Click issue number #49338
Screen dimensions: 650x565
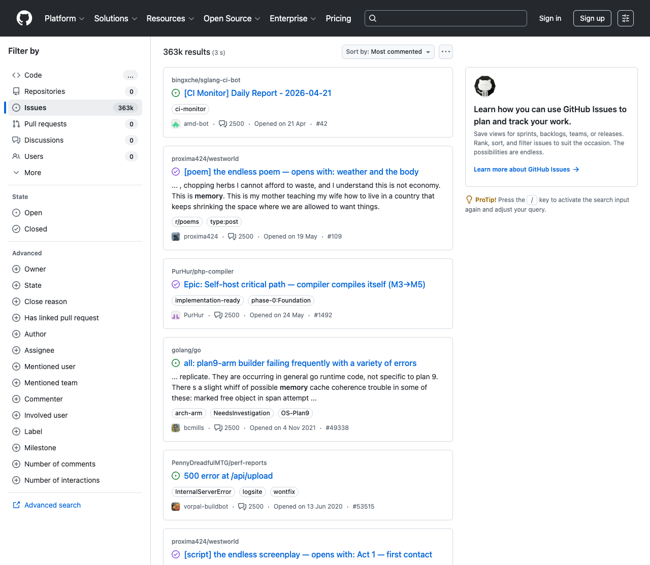pyautogui.click(x=337, y=428)
